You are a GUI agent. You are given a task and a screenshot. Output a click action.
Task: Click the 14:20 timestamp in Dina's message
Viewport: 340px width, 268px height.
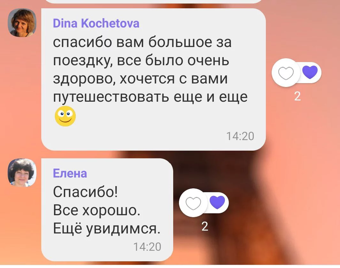(x=240, y=136)
